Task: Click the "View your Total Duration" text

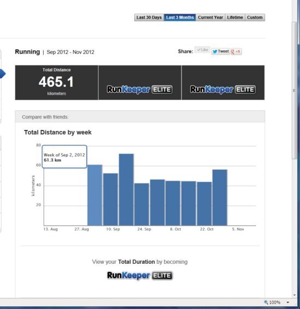Action: point(123,262)
